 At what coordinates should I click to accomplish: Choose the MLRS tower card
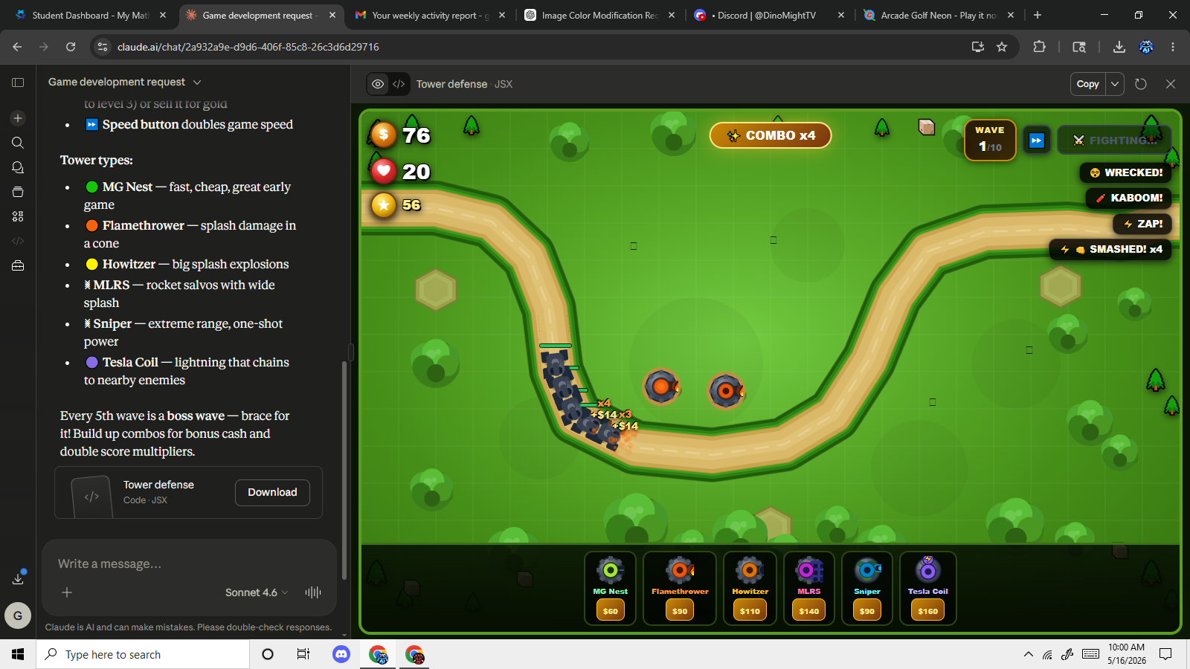coord(809,589)
